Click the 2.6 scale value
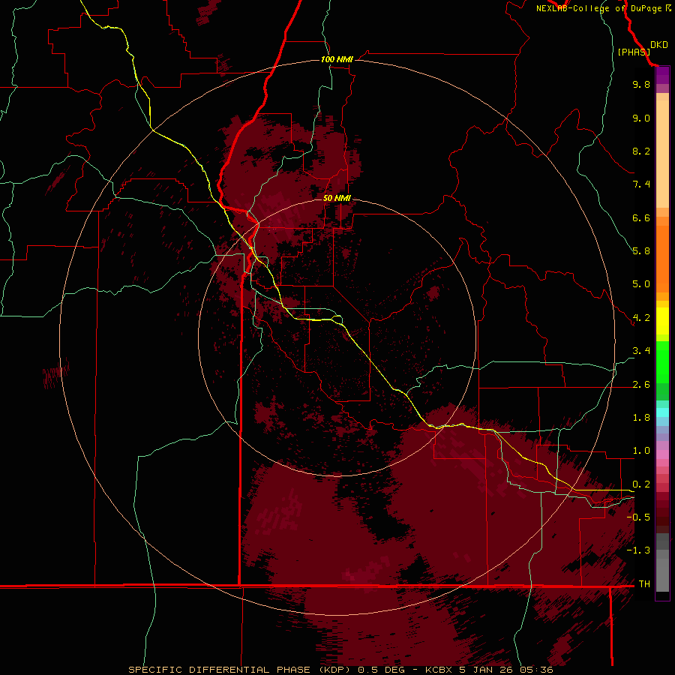675x675 pixels. tap(641, 385)
